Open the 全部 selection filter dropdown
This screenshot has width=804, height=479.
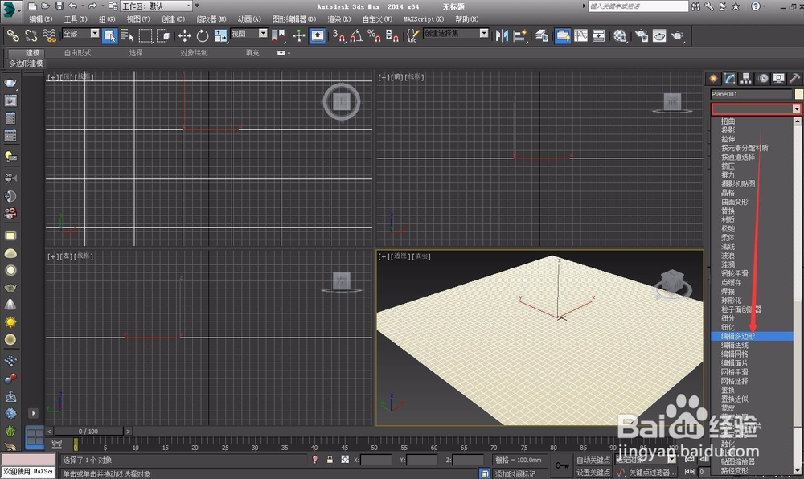(94, 33)
